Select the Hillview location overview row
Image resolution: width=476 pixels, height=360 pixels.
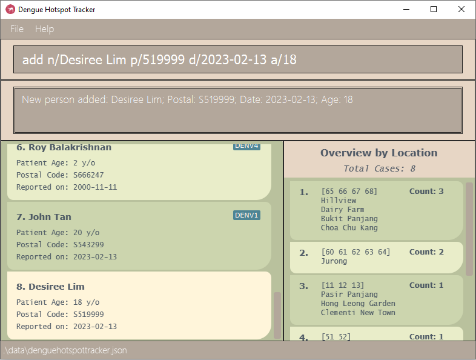tap(377, 210)
